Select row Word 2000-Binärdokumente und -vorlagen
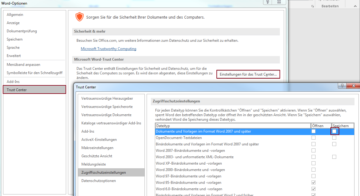 coord(255,170)
